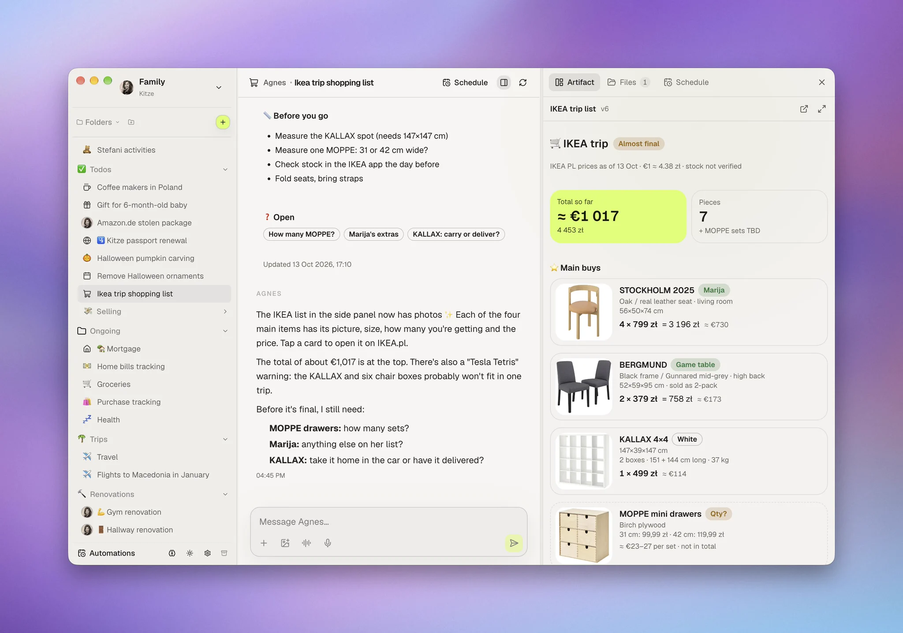Switch to the Schedule tab in the side panel

tap(686, 82)
